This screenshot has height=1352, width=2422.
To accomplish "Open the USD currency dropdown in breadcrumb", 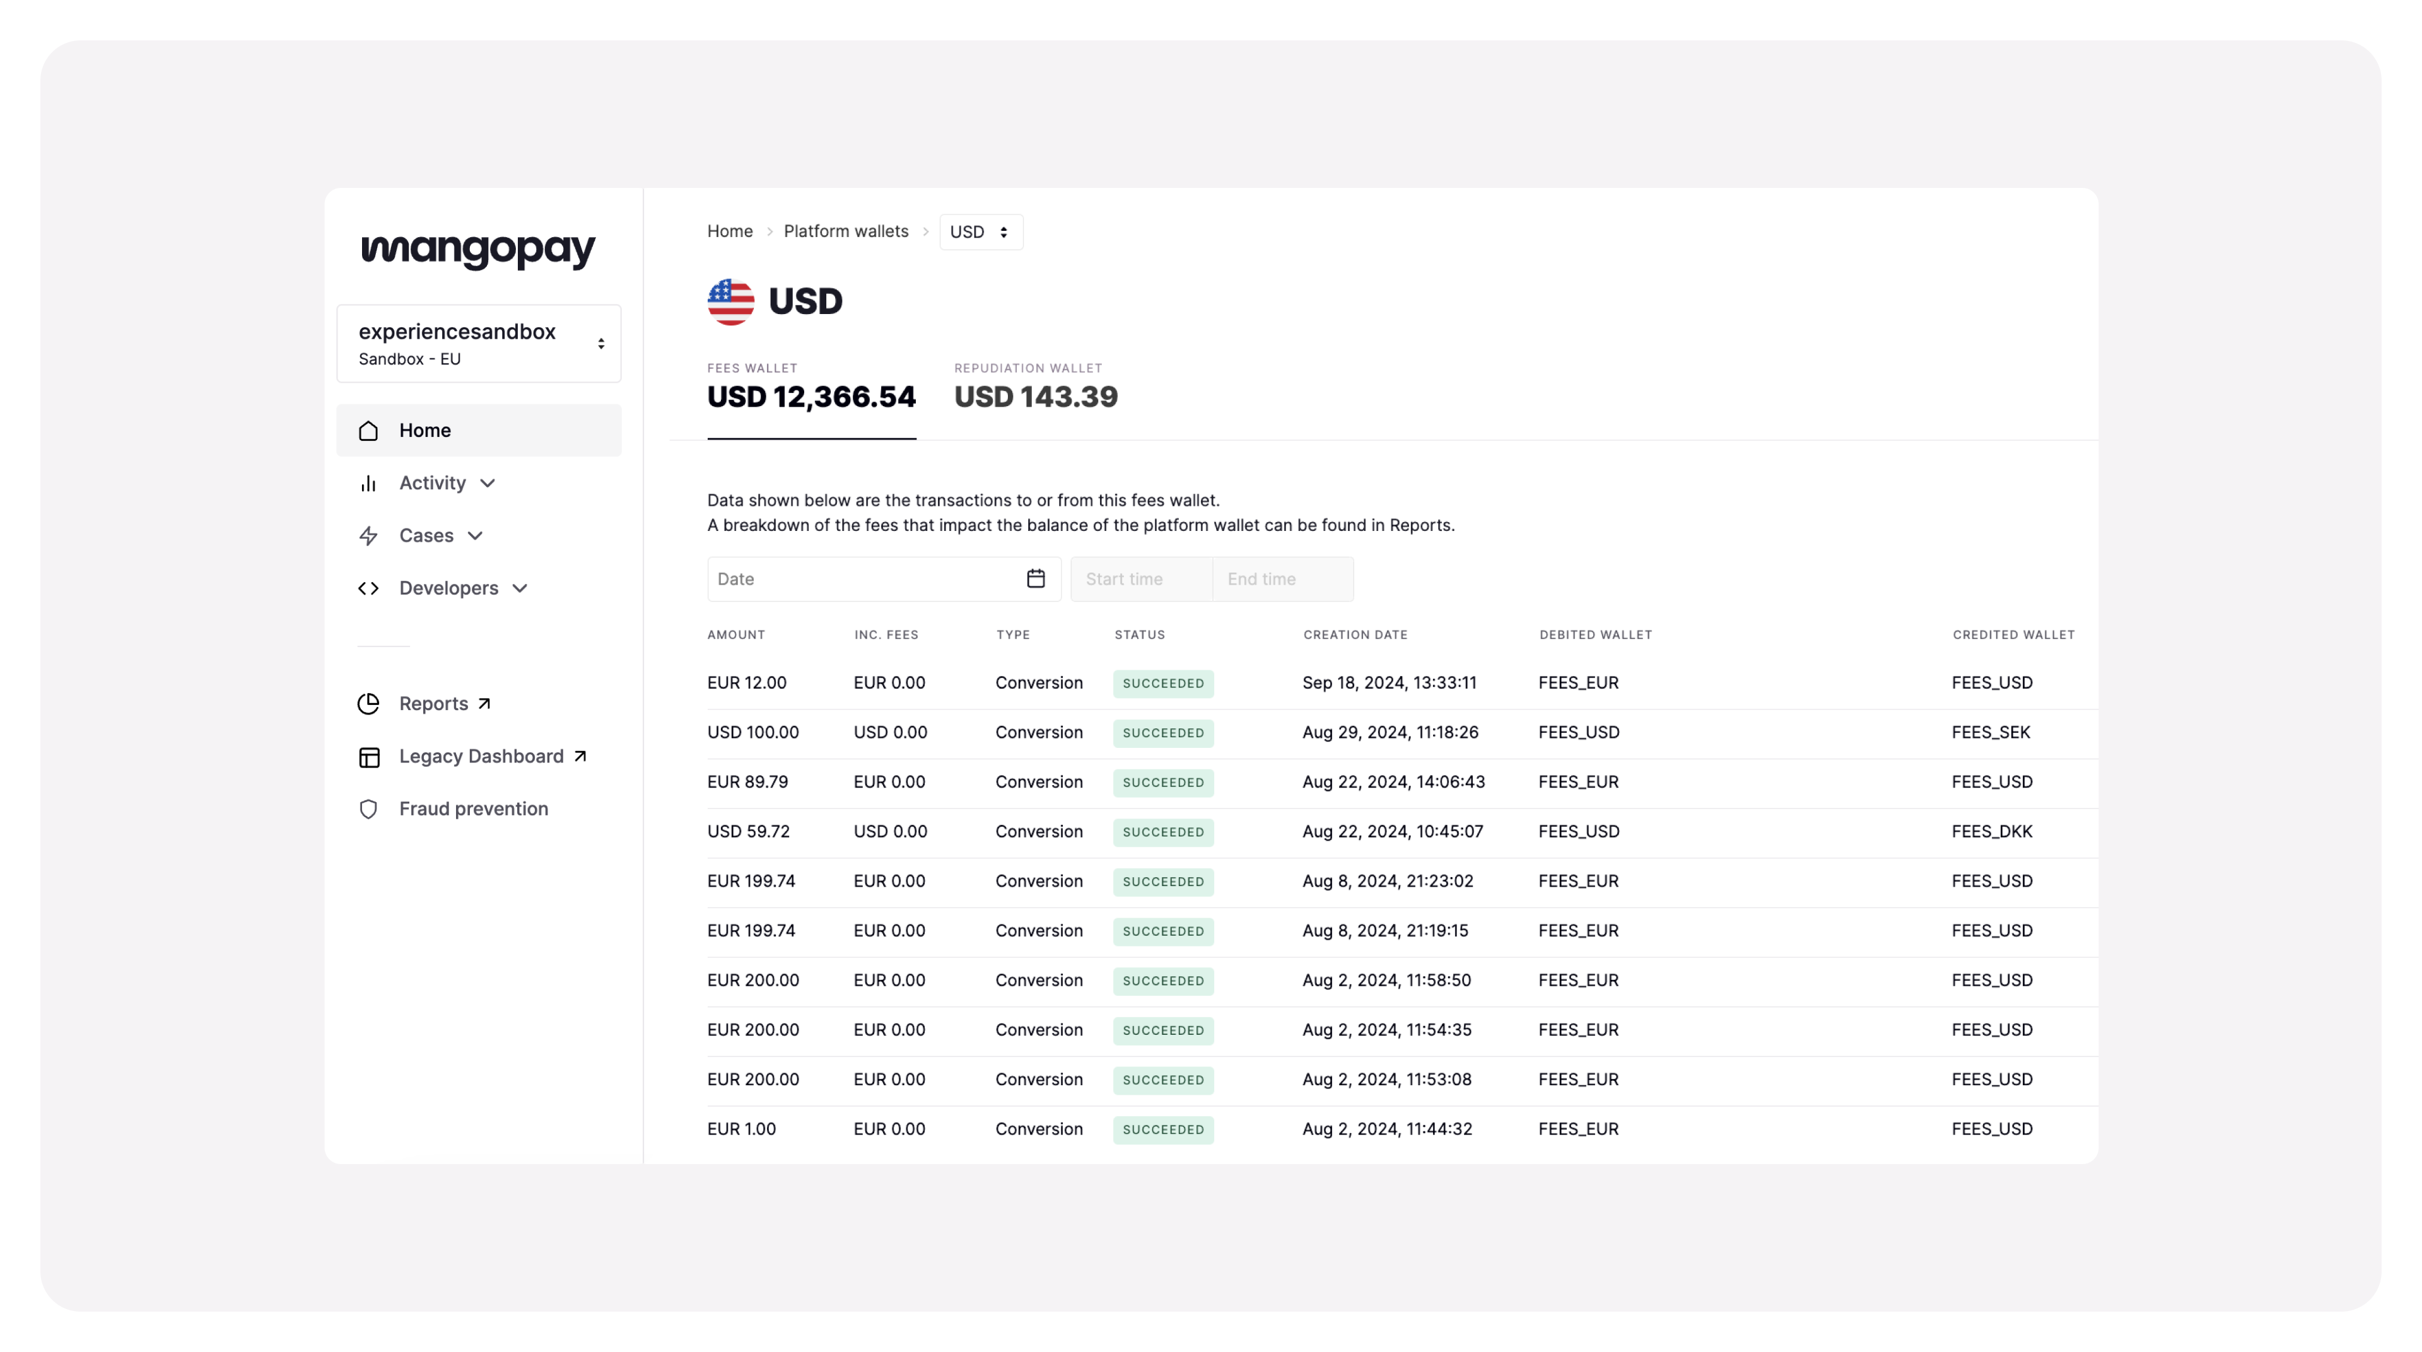I will [980, 231].
